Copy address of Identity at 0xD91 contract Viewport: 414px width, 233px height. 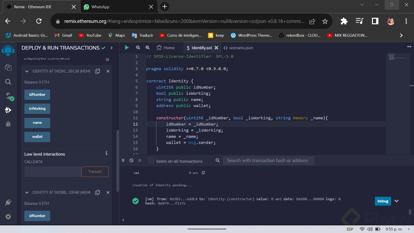tap(98, 71)
